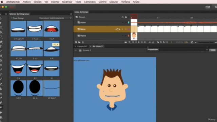The height and width of the screenshot is (122, 217).
Task: Toggle visibility dot of Audio layer
Action: point(123,23)
